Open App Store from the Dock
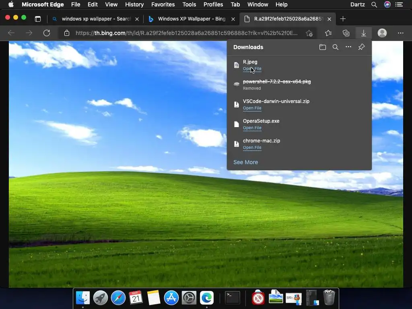 (x=171, y=298)
